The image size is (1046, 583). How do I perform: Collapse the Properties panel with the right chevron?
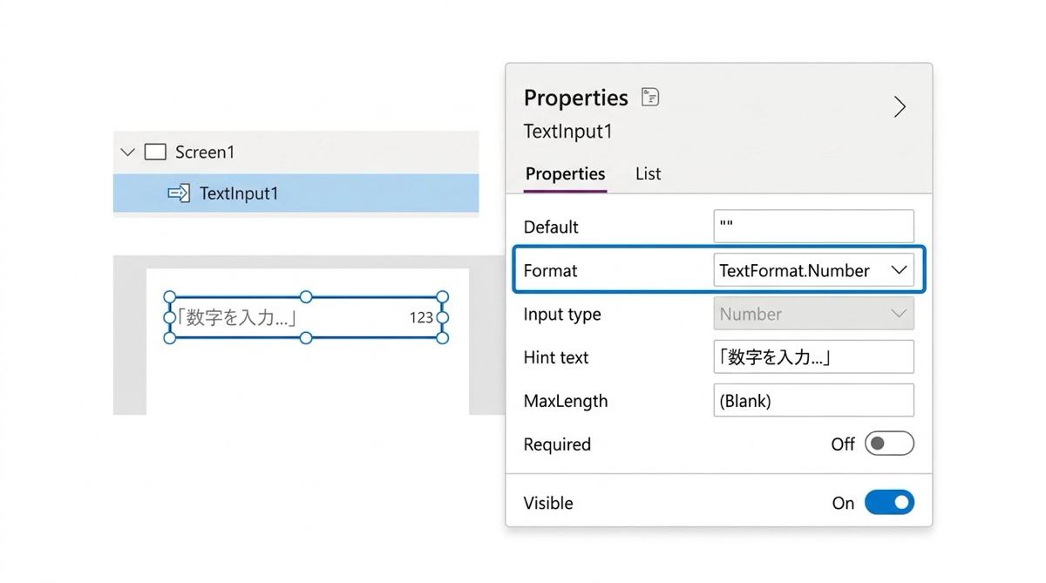(900, 107)
